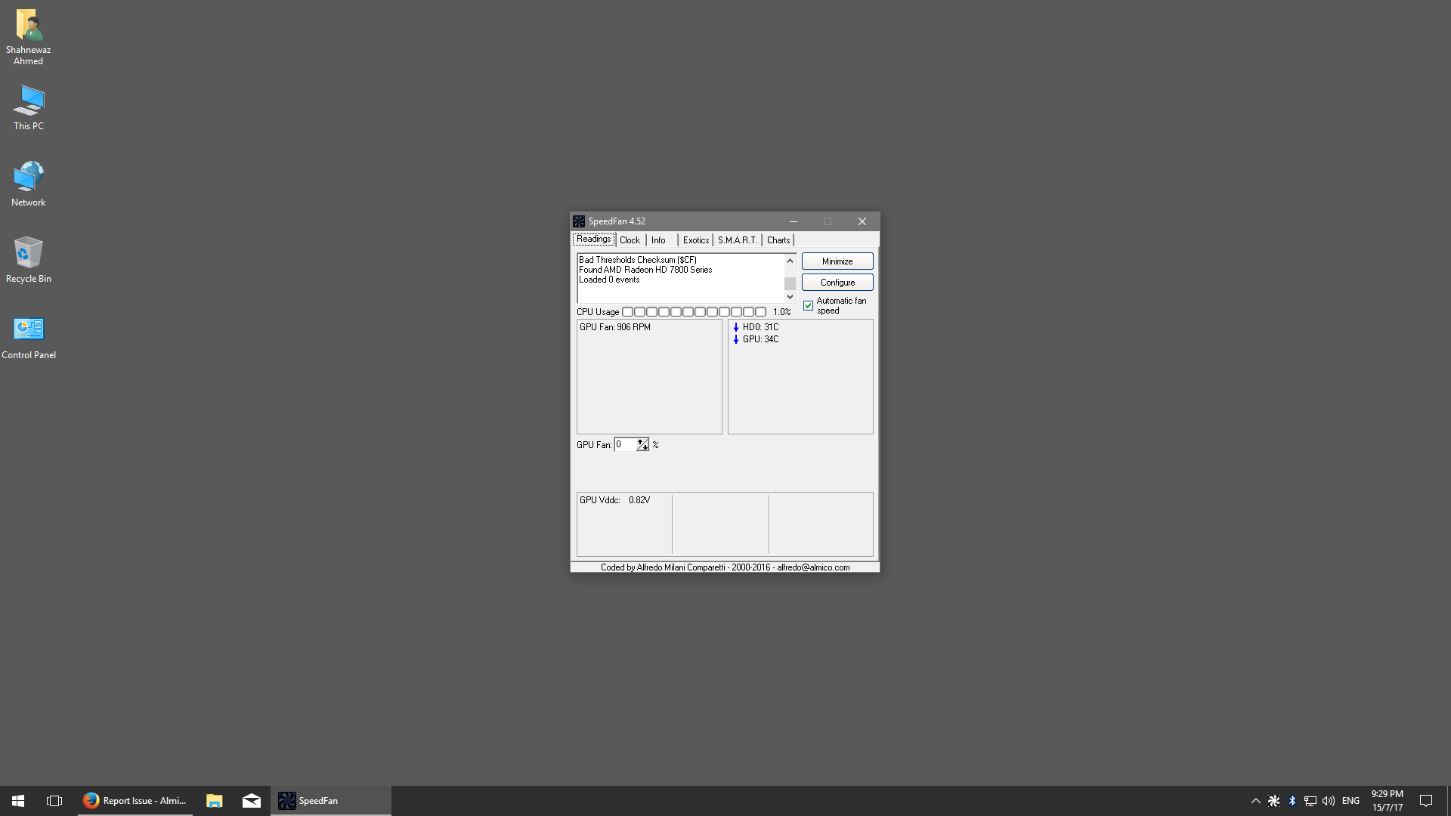Switch to the S.M.A.R.T. tab
1451x816 pixels.
[738, 240]
